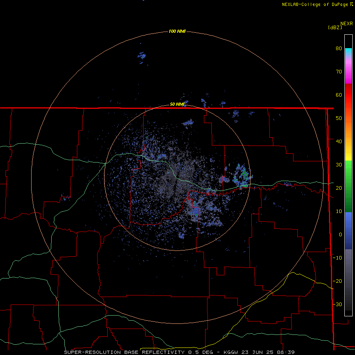
Task: Click the 0 value on the dBZ scale
Action: [x=340, y=235]
